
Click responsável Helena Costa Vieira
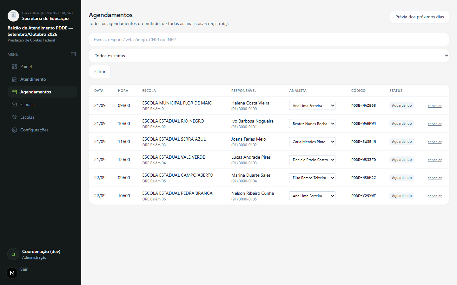tap(250, 103)
